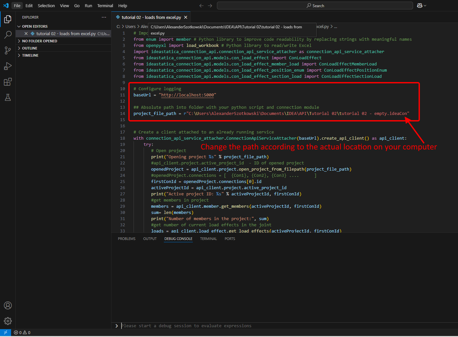Open the Manage settings gear
Screen dimensions: 458x337
click(x=7, y=321)
